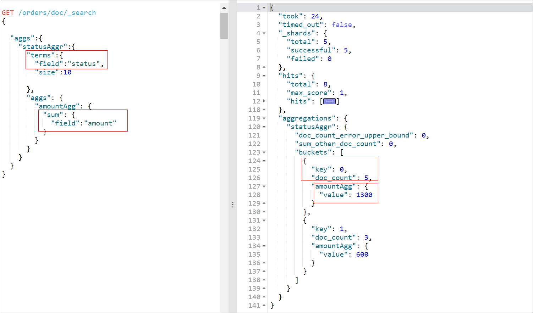Click the request editor scrollbar thumb
Screen dimensions: 533x313
click(224, 26)
